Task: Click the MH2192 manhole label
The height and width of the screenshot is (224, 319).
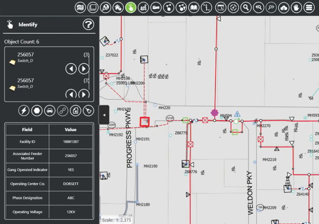Action: coord(116,134)
